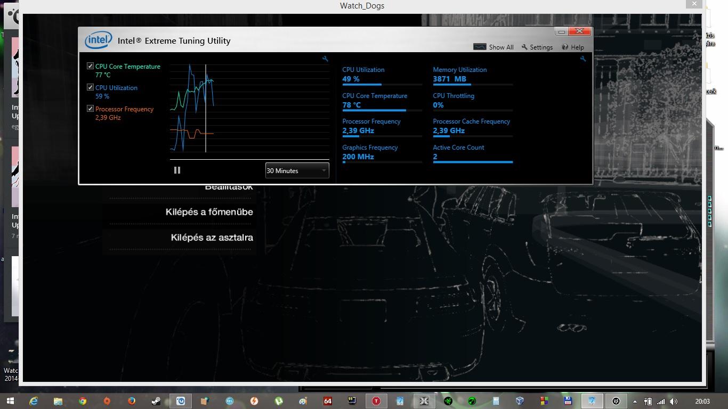Viewport: 728px width, 409px height.
Task: Click the vertical marker line in graph
Action: click(206, 108)
